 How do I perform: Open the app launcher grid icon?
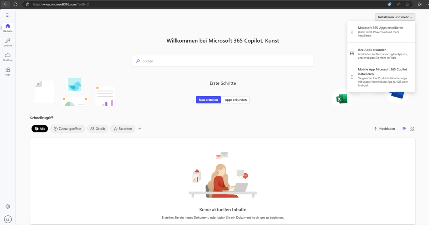[8, 15]
